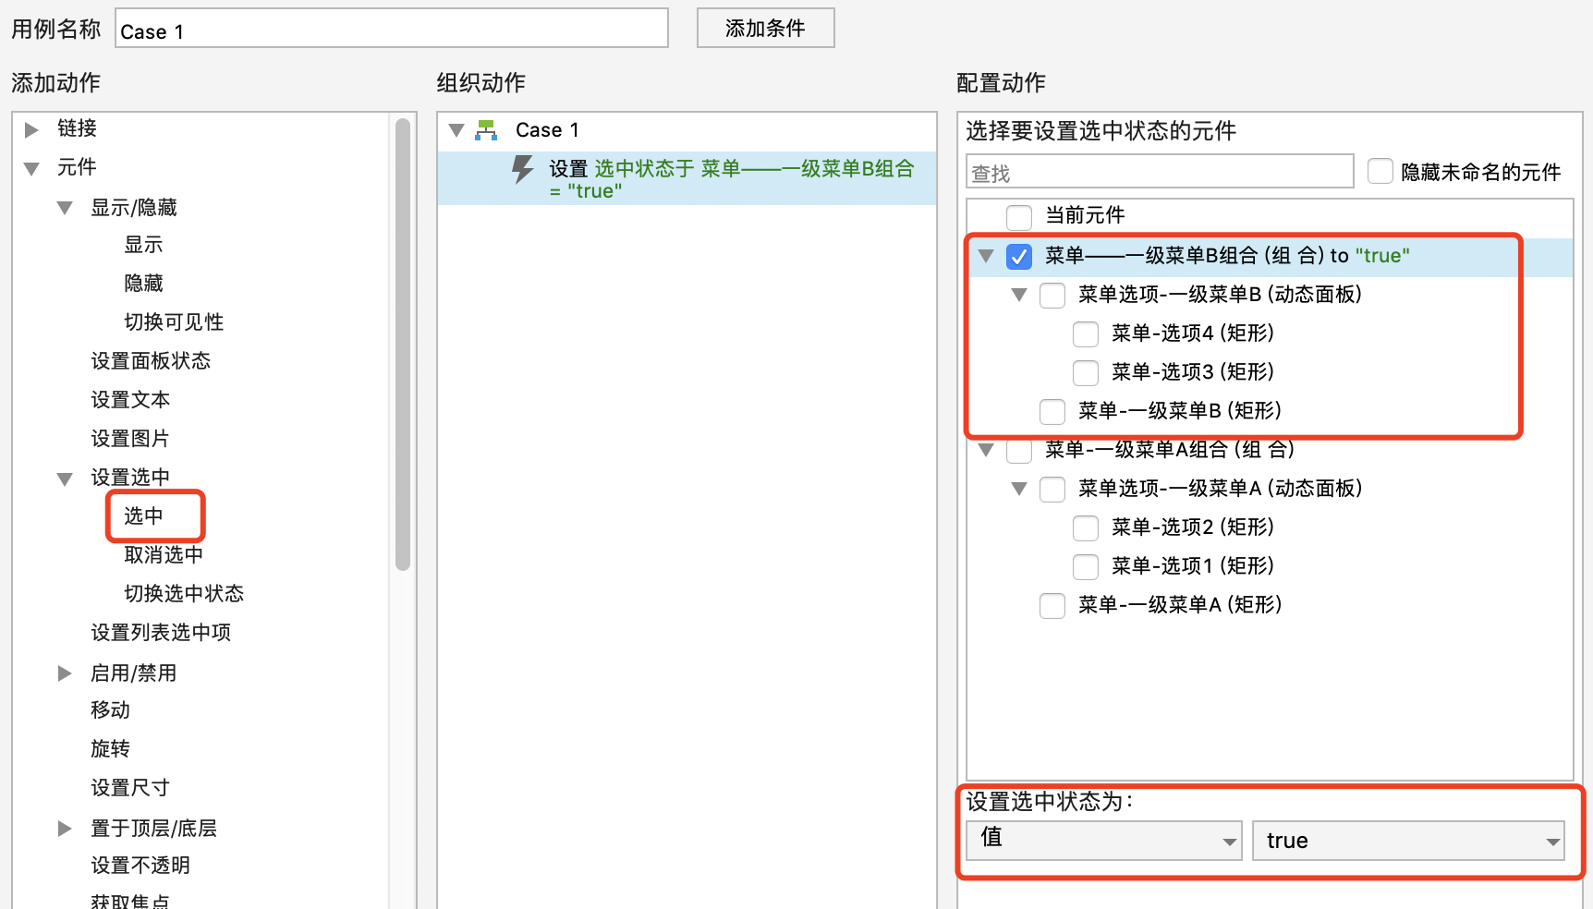This screenshot has height=909, width=1593.
Task: Collapse 菜单——一级菜单B组合 tree node
Action: 986,256
